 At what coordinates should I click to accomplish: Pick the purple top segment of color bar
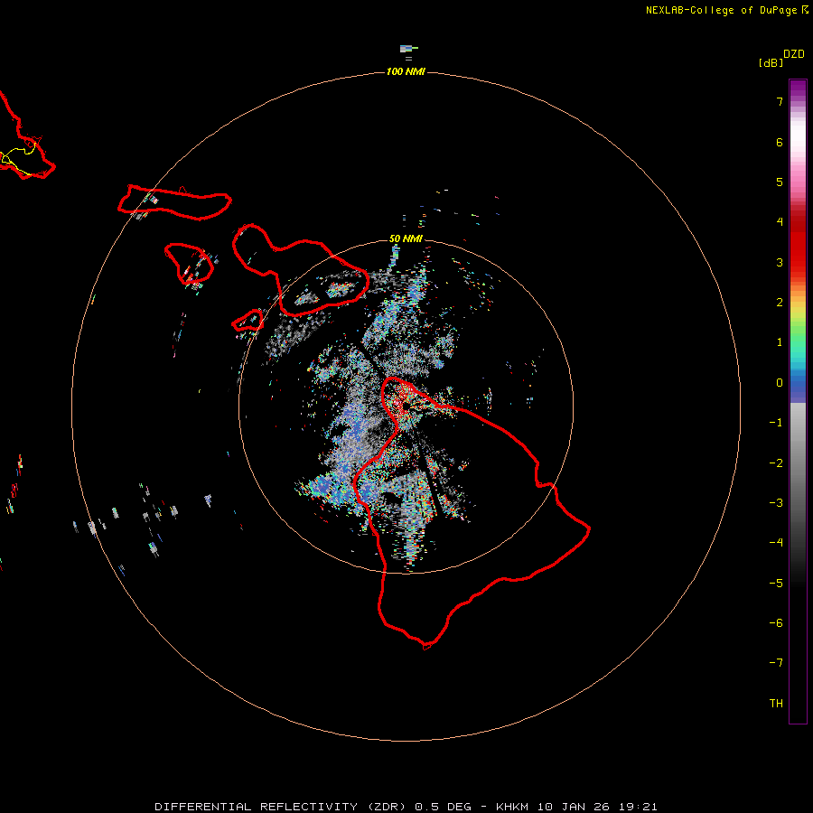[798, 90]
